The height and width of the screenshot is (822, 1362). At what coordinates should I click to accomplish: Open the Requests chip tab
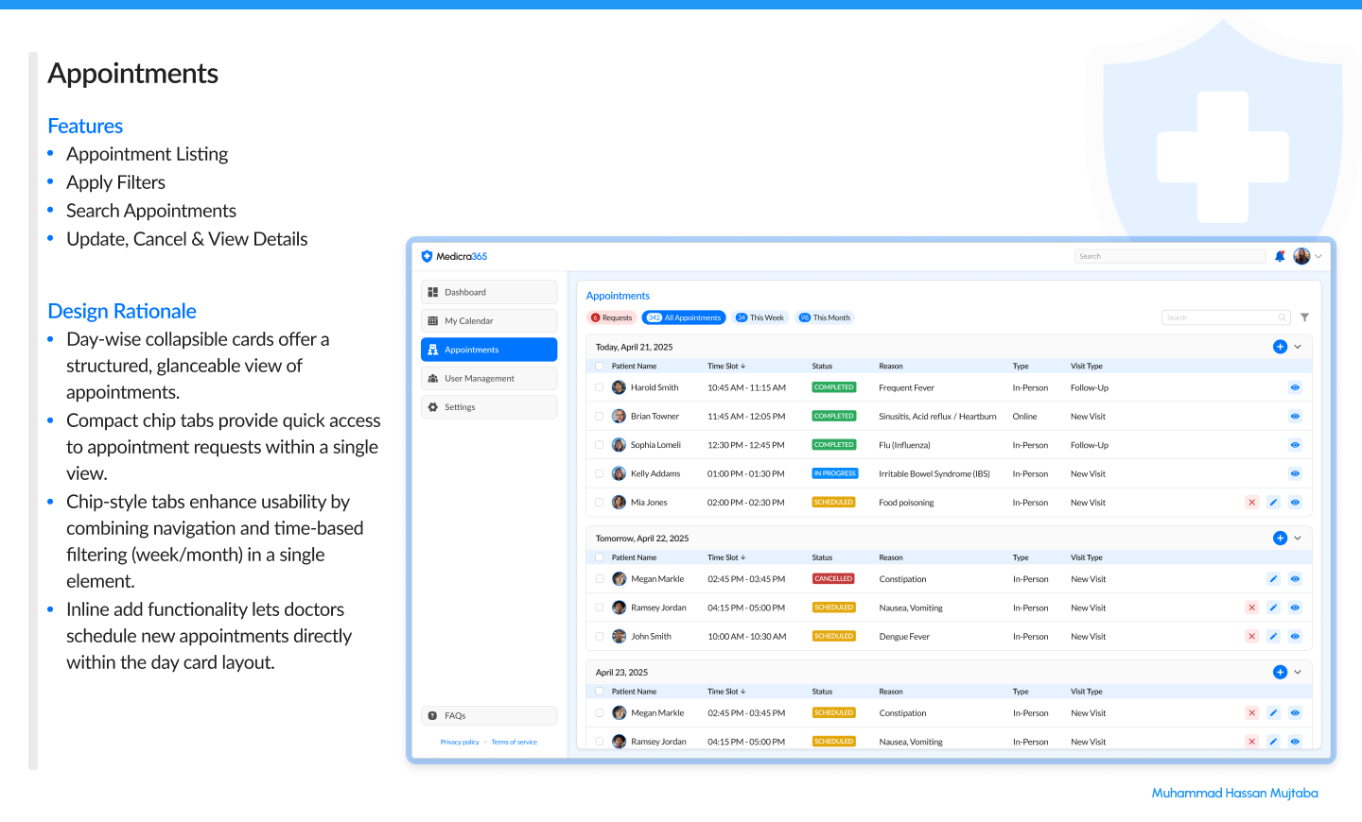(x=611, y=317)
